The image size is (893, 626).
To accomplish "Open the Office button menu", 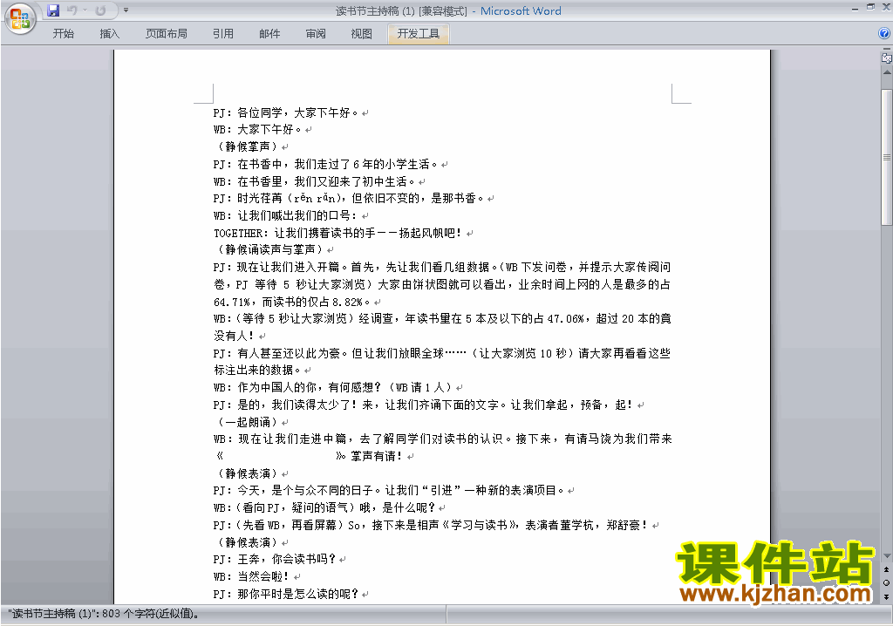I will pyautogui.click(x=20, y=18).
